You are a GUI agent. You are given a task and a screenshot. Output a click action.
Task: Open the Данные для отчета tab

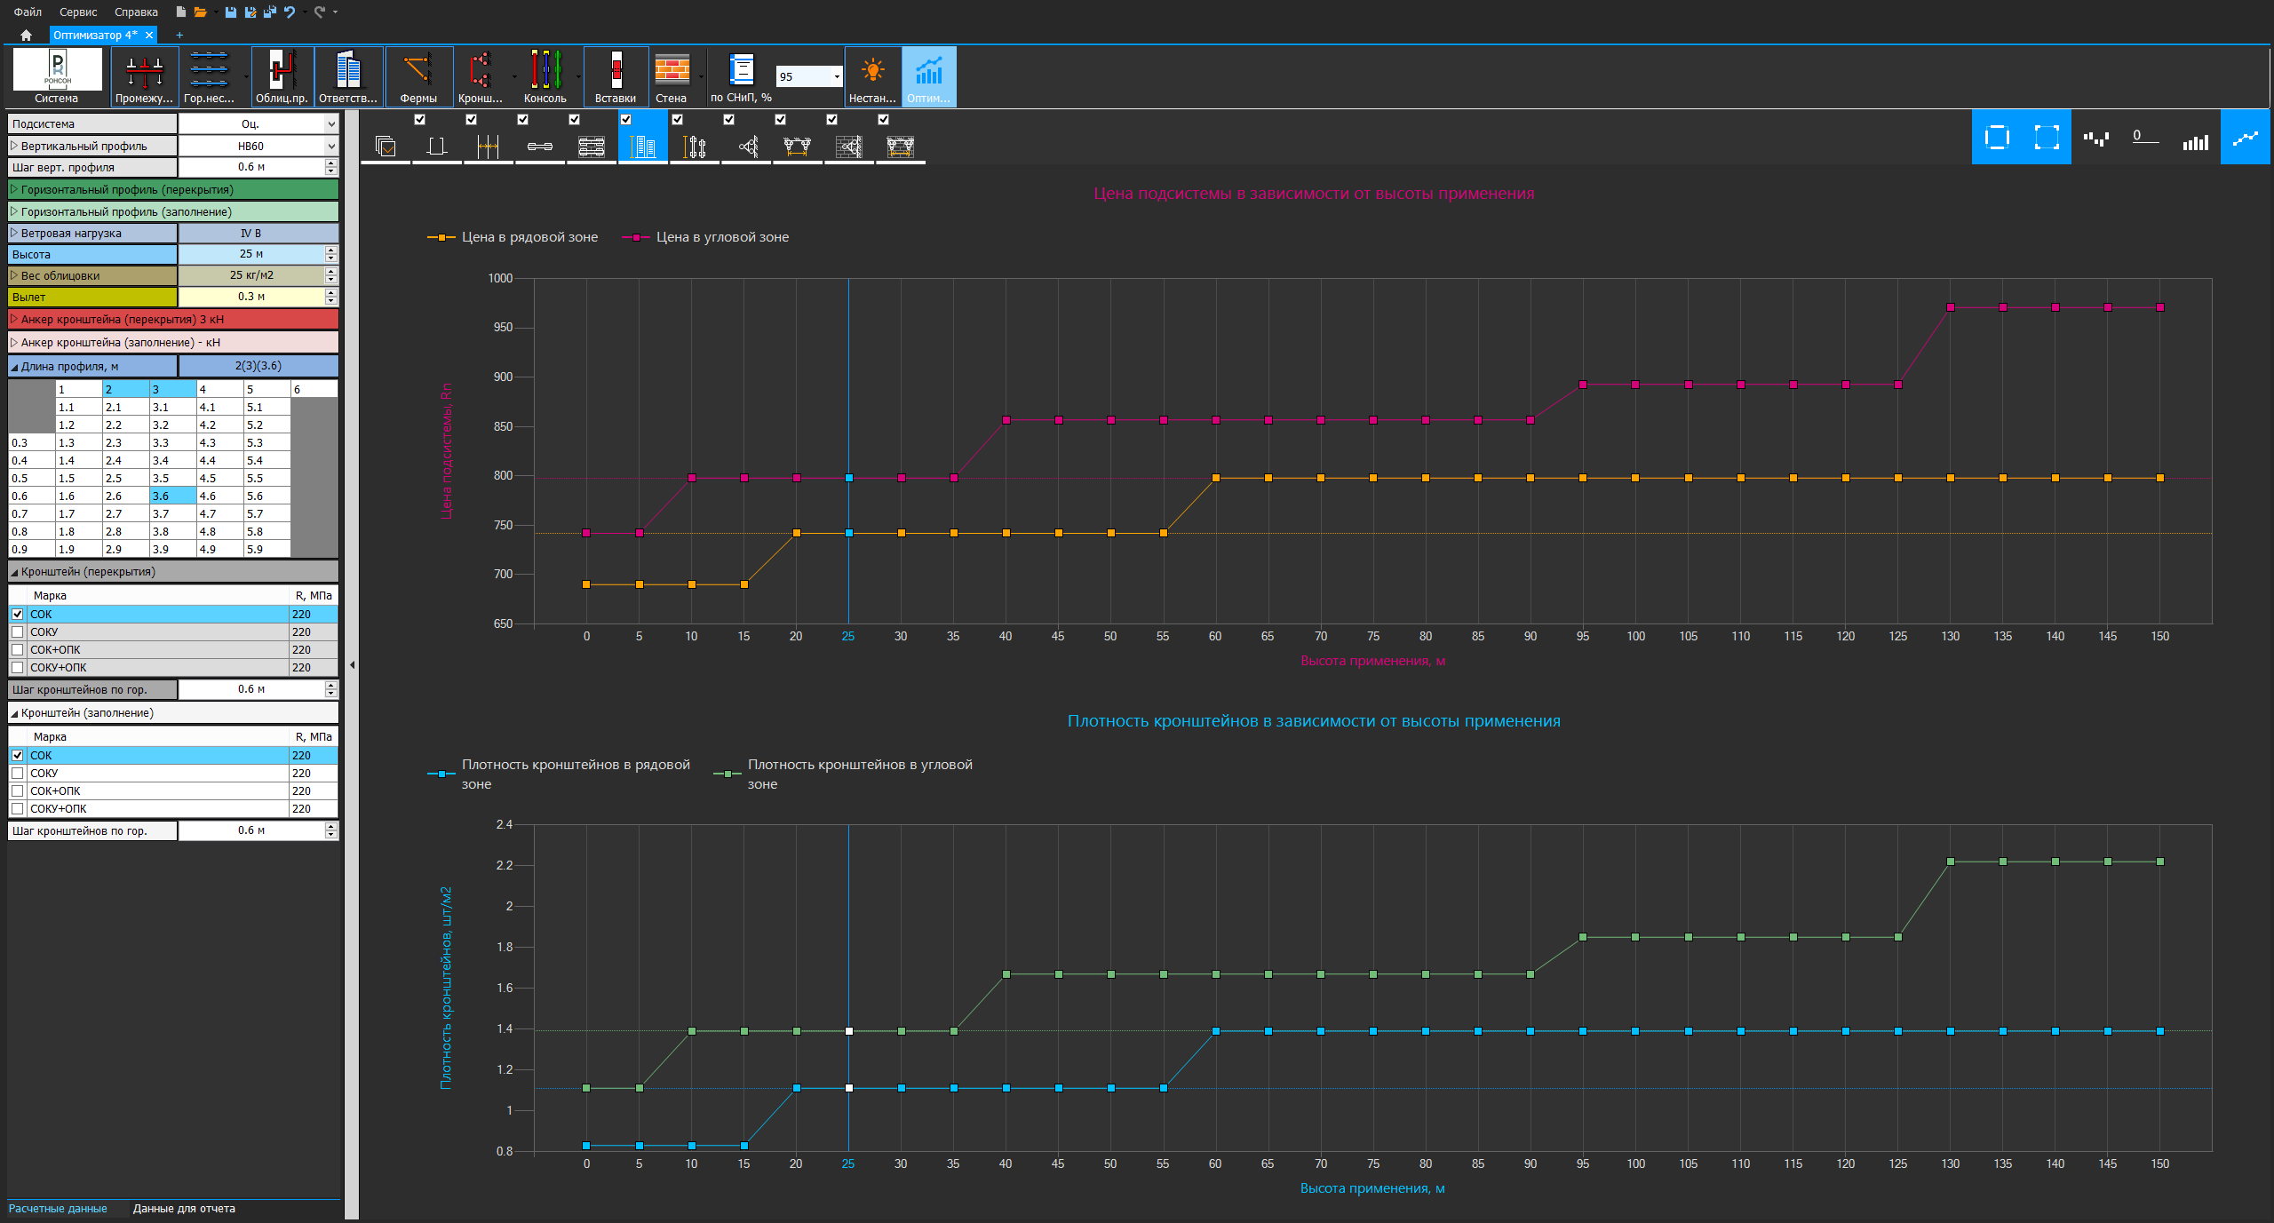[x=184, y=1209]
